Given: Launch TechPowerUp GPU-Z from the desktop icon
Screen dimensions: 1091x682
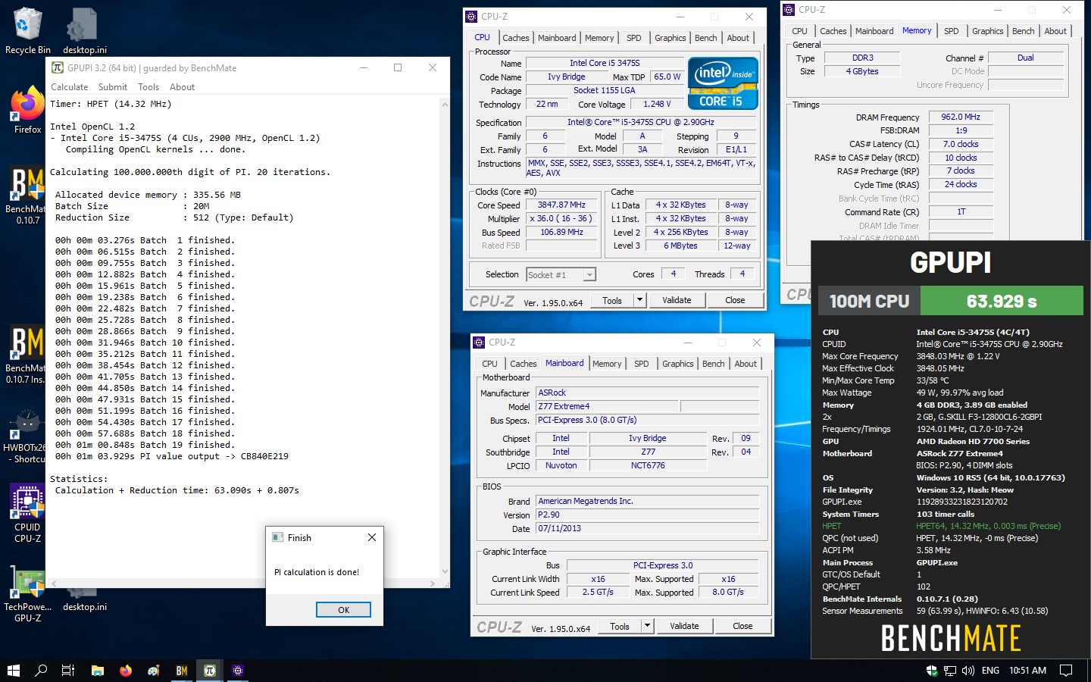Looking at the screenshot, I should tap(27, 593).
